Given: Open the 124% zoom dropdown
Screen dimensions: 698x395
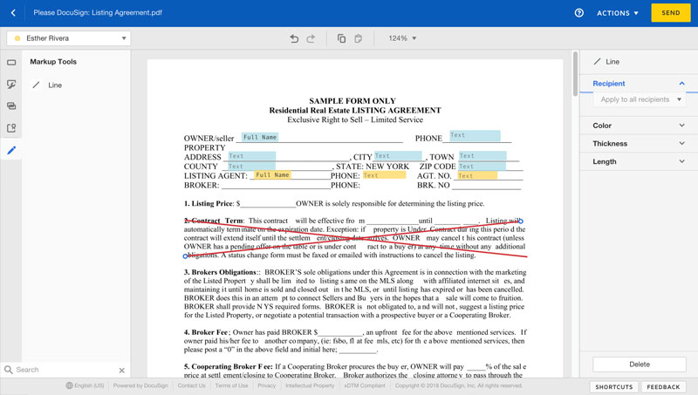Looking at the screenshot, I should coord(402,38).
